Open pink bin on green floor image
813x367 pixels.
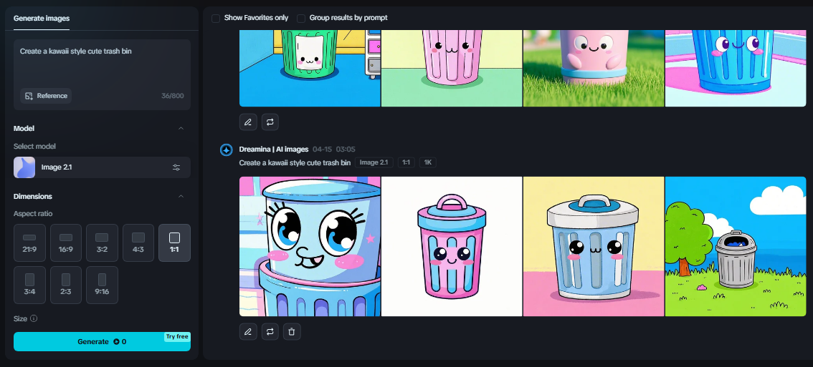(x=452, y=69)
